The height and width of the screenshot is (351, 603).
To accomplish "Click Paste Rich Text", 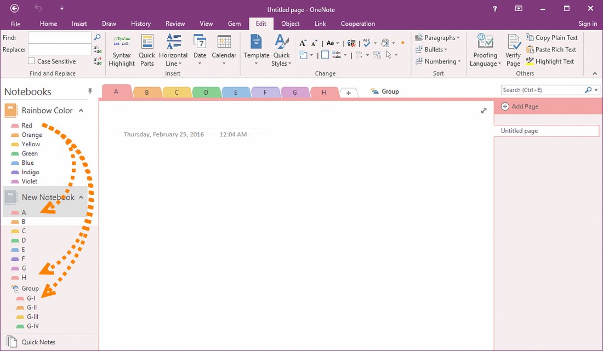I will click(x=551, y=49).
